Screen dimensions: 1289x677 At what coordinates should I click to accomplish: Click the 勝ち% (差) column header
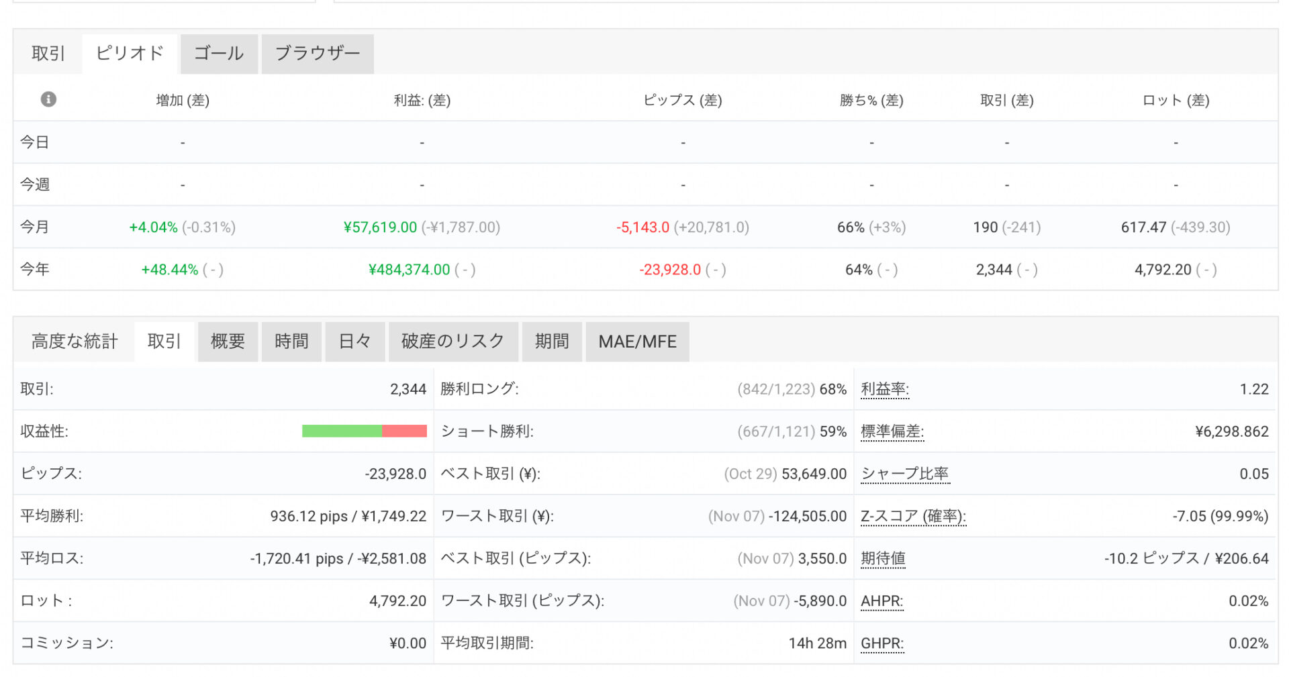pos(871,100)
